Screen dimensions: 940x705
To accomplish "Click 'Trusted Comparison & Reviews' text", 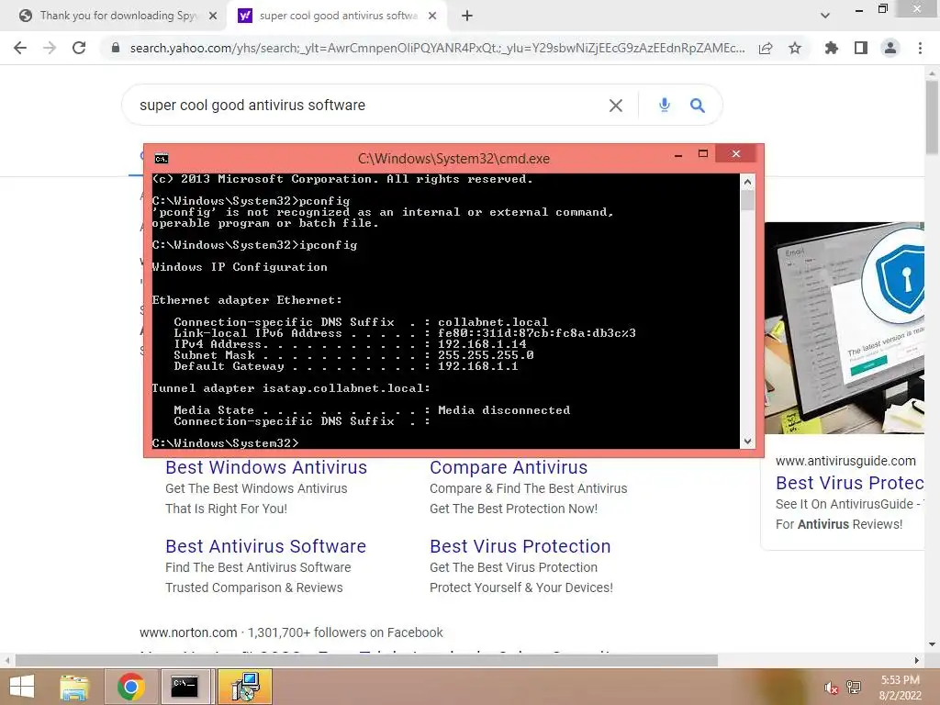I will pyautogui.click(x=254, y=587).
